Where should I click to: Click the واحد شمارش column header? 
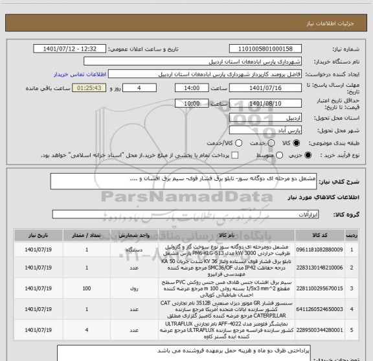point(134,235)
